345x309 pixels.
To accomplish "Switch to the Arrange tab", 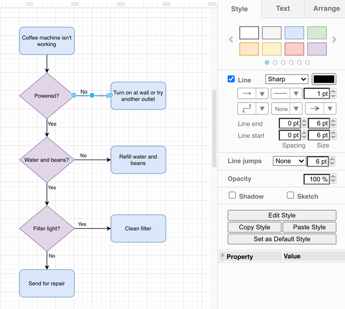I will point(326,9).
